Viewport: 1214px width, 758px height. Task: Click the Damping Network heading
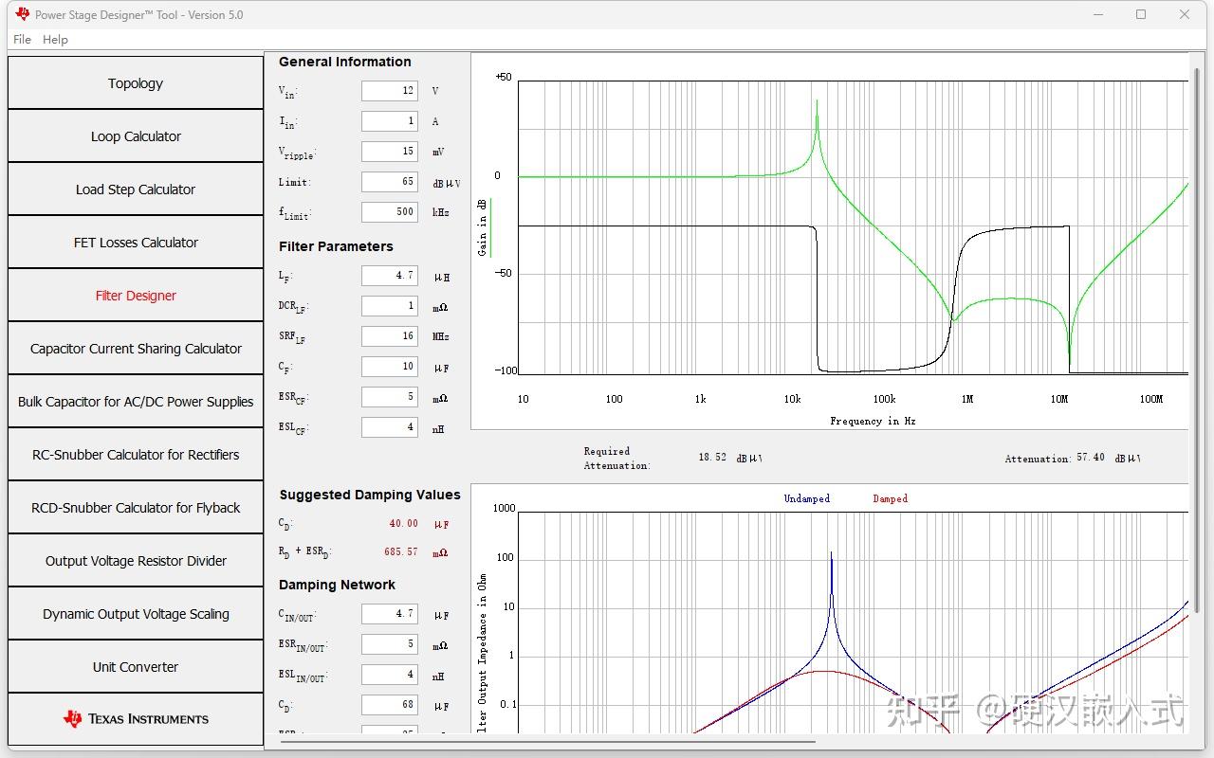tap(337, 585)
